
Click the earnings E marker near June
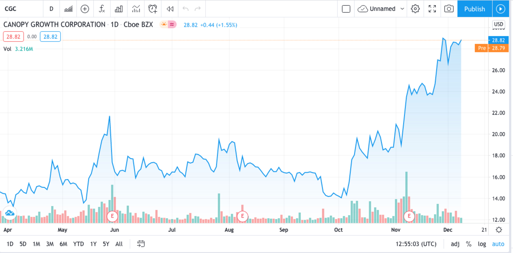coord(112,216)
